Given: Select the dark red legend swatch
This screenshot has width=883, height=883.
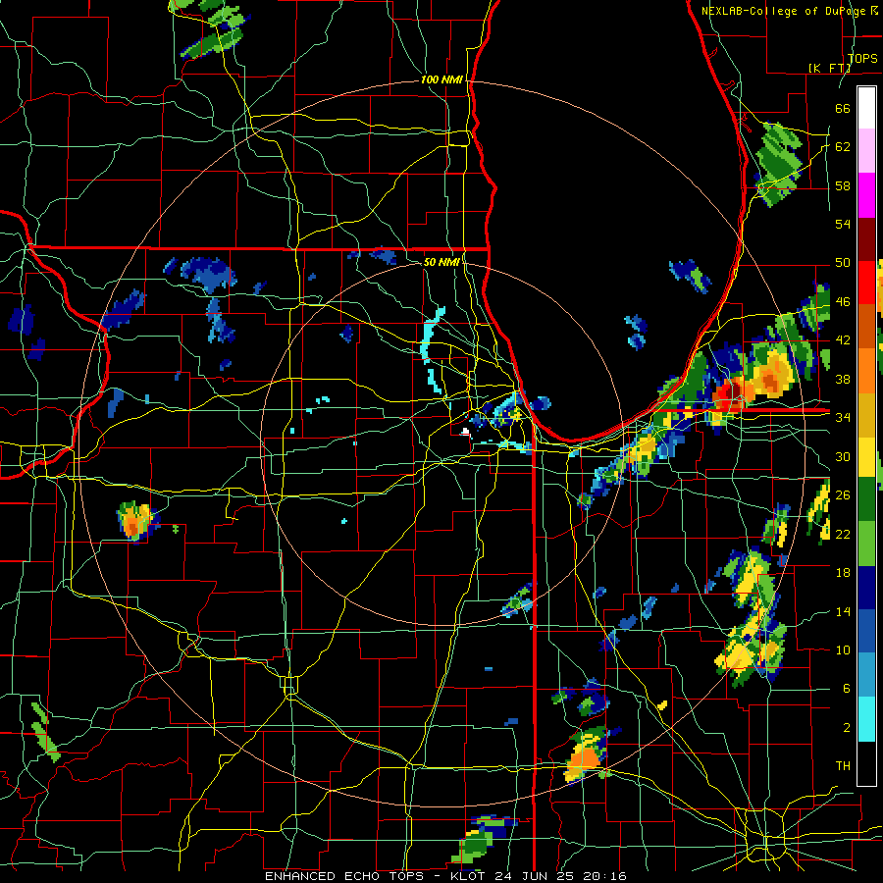Looking at the screenshot, I should (x=866, y=238).
